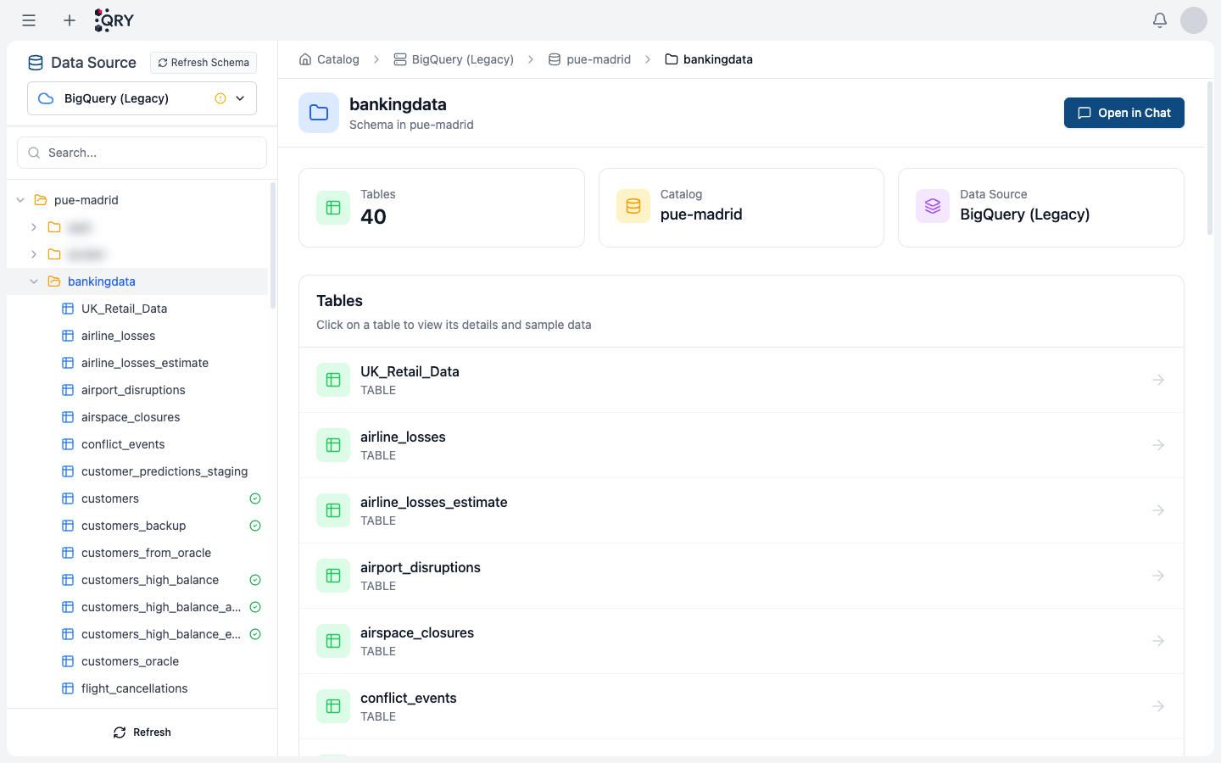The height and width of the screenshot is (763, 1221).
Task: Click the Data Source database icon
Action: pos(36,63)
